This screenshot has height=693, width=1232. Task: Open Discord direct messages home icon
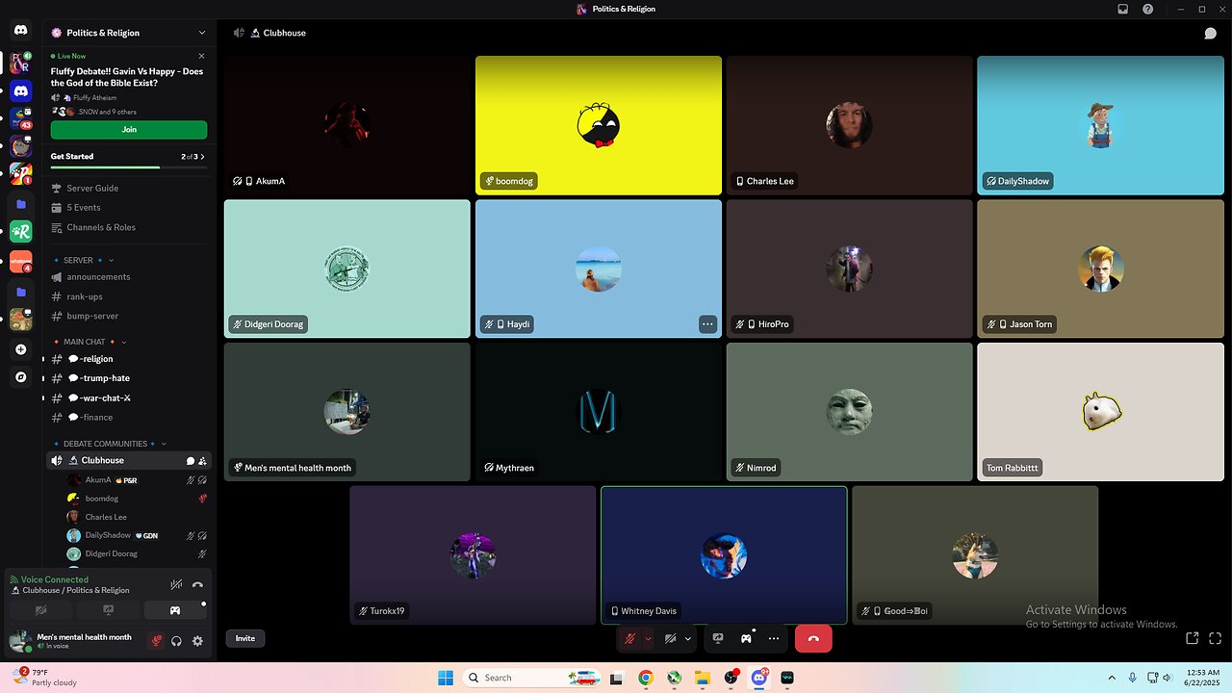(21, 32)
